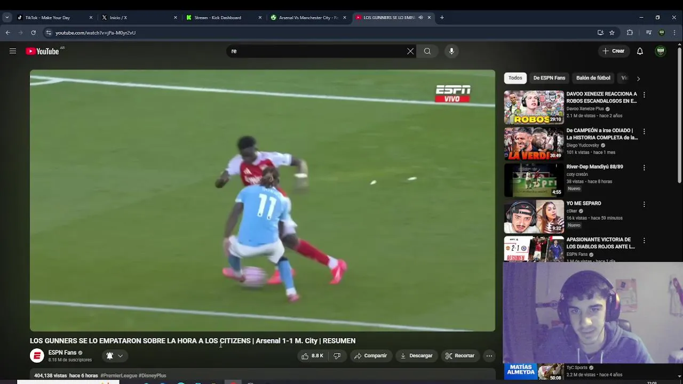Open the APASIONANTE VICTORIA video title

(x=601, y=243)
